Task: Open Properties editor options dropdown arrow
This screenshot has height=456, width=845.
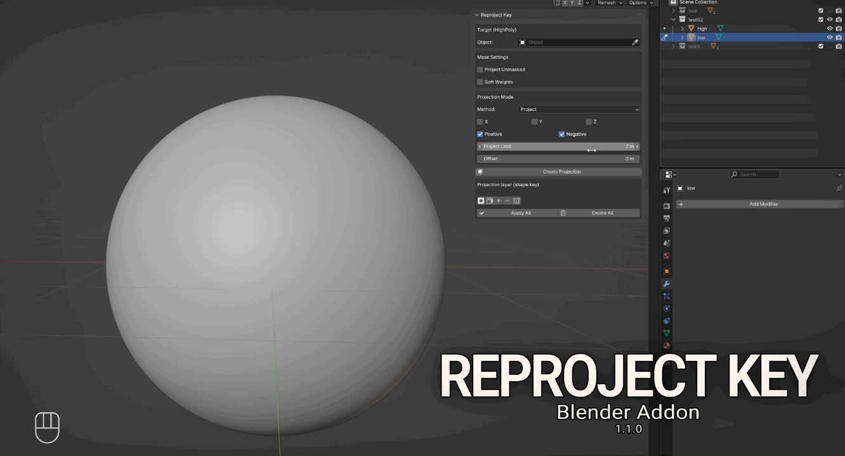Action: tap(839, 174)
